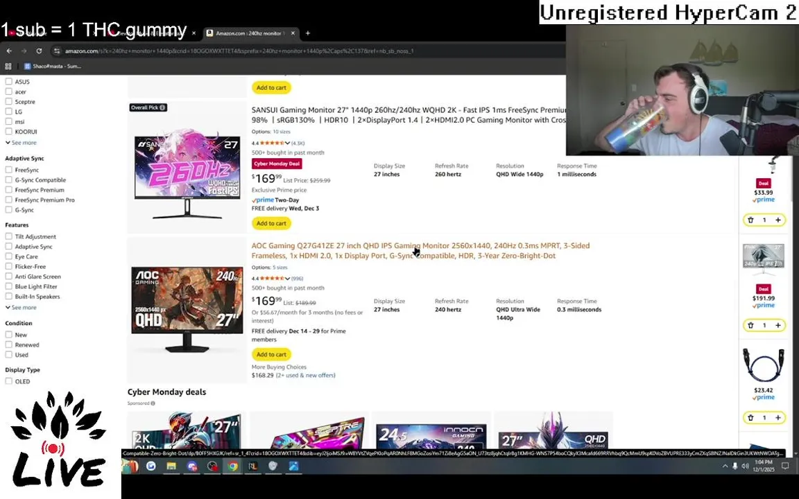This screenshot has height=499, width=799.
Task: Check the Tilt Adjustment feature filter
Action: point(8,236)
